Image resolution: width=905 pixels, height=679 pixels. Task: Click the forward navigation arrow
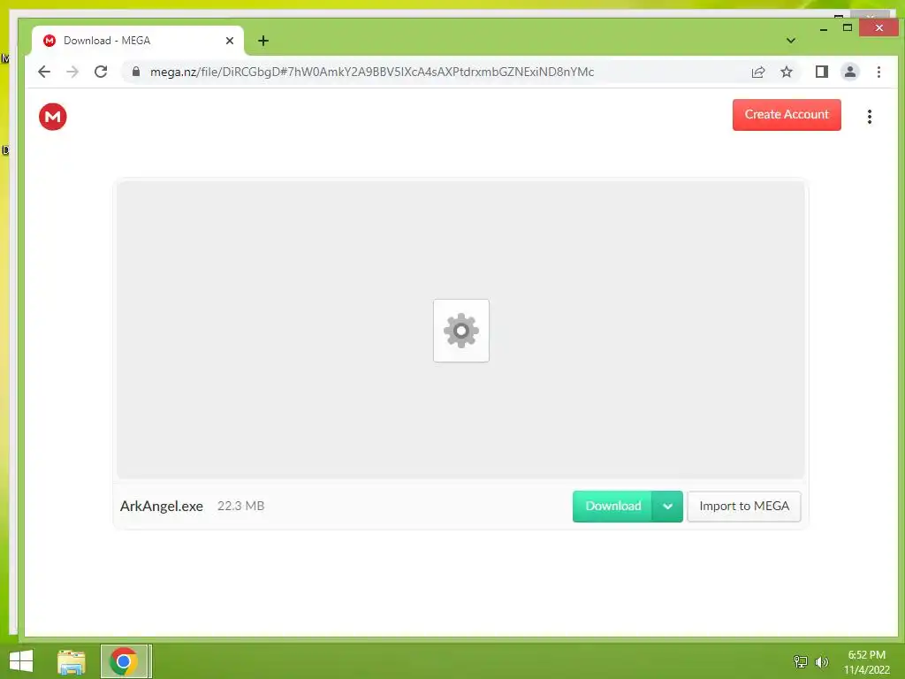(72, 72)
